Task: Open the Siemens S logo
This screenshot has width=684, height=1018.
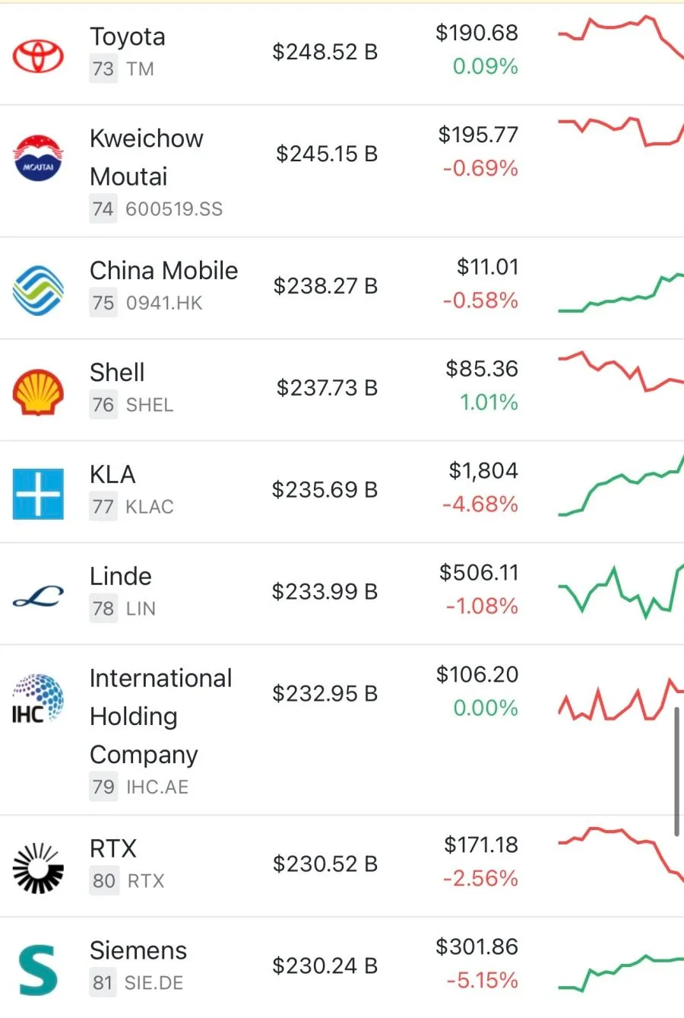Action: point(38,970)
